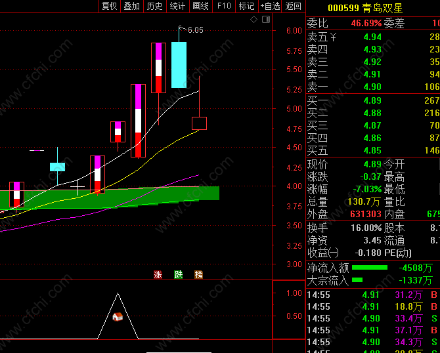Screen dimensions: 440x353
Task: Select the 14:55 trade row with 18.8万
Action: [x=373, y=306]
